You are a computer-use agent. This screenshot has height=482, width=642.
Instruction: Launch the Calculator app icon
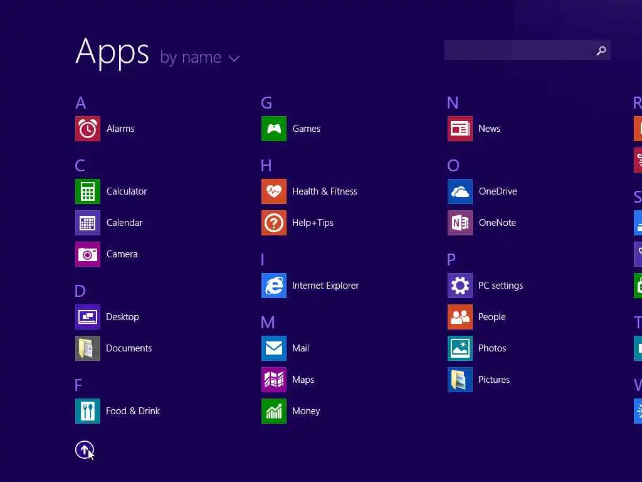88,191
